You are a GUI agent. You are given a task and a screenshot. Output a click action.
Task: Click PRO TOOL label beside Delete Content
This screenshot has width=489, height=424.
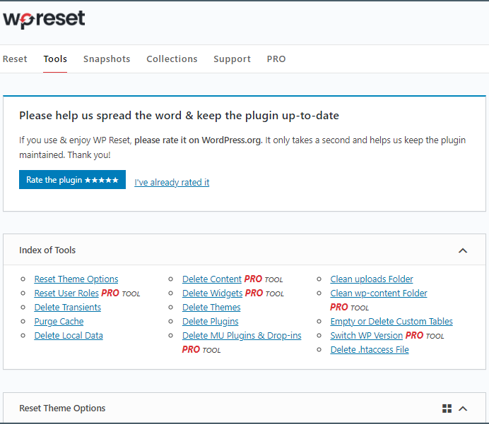point(264,279)
